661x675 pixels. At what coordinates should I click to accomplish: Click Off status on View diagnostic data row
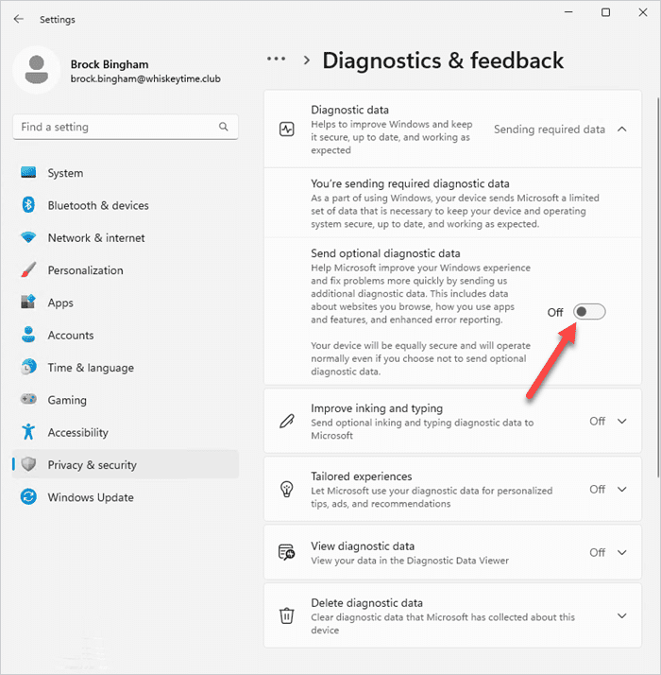pos(598,552)
